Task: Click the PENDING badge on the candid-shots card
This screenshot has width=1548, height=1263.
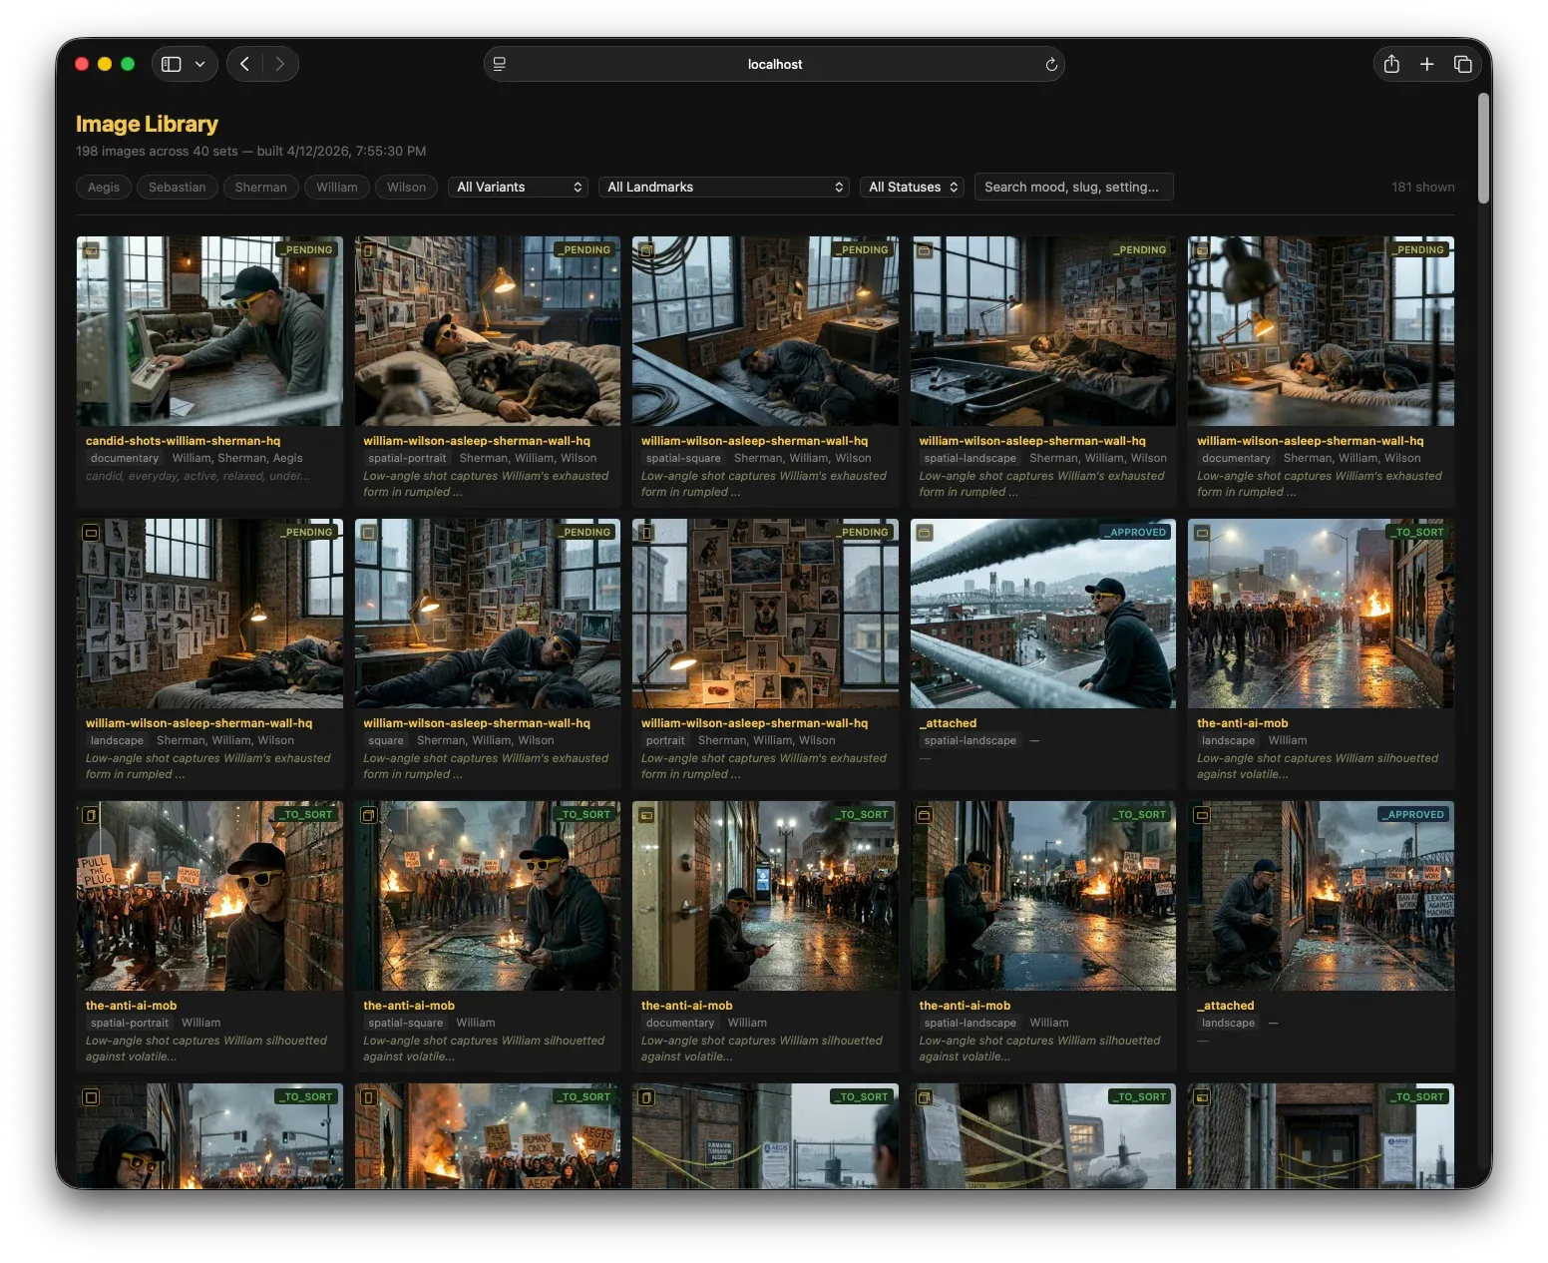Action: click(x=306, y=250)
